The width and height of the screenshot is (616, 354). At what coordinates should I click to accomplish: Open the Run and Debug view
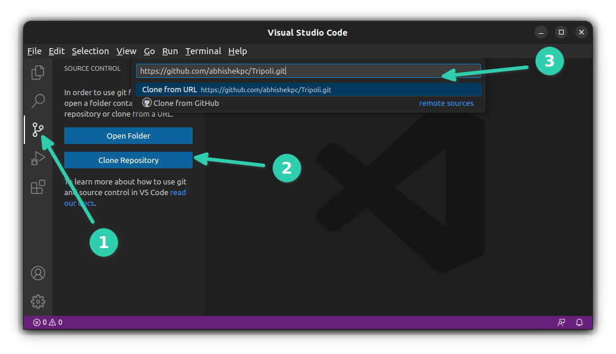(37, 158)
